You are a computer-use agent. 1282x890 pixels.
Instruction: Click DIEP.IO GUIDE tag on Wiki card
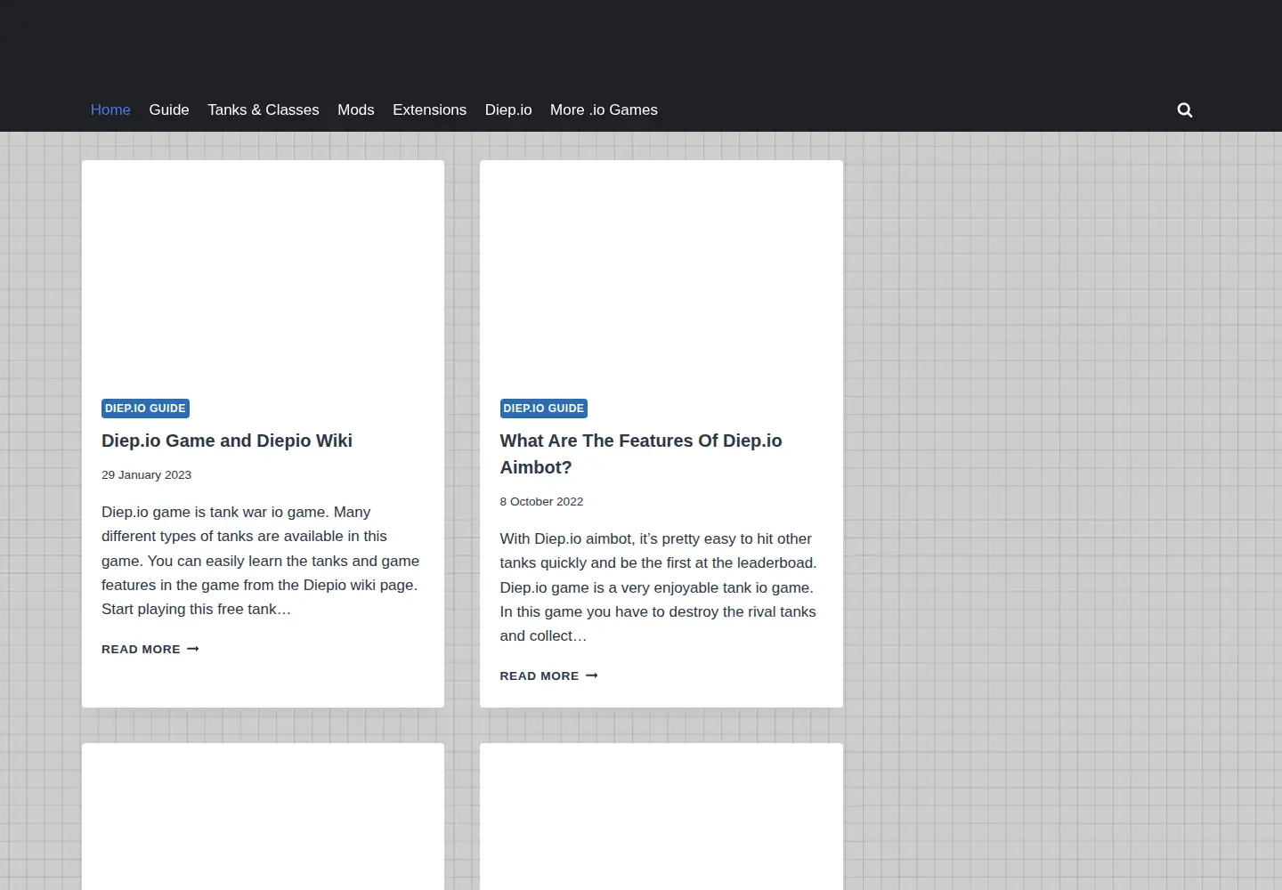145,409
